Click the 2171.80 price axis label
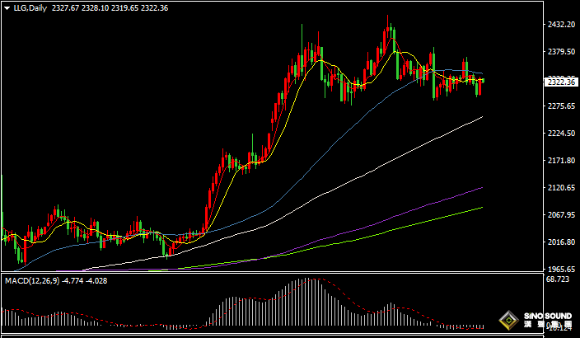Viewport: 580px width, 338px height. click(561, 161)
